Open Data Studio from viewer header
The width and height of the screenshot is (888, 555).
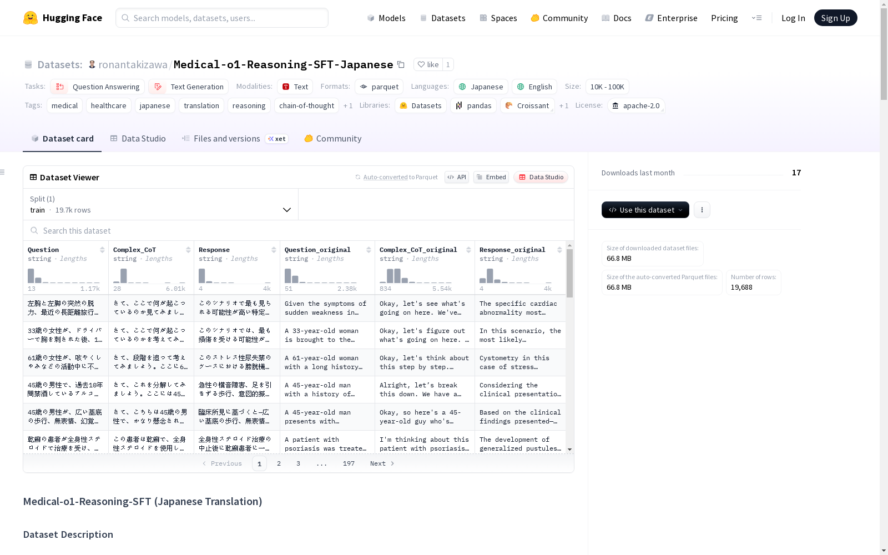tap(541, 177)
